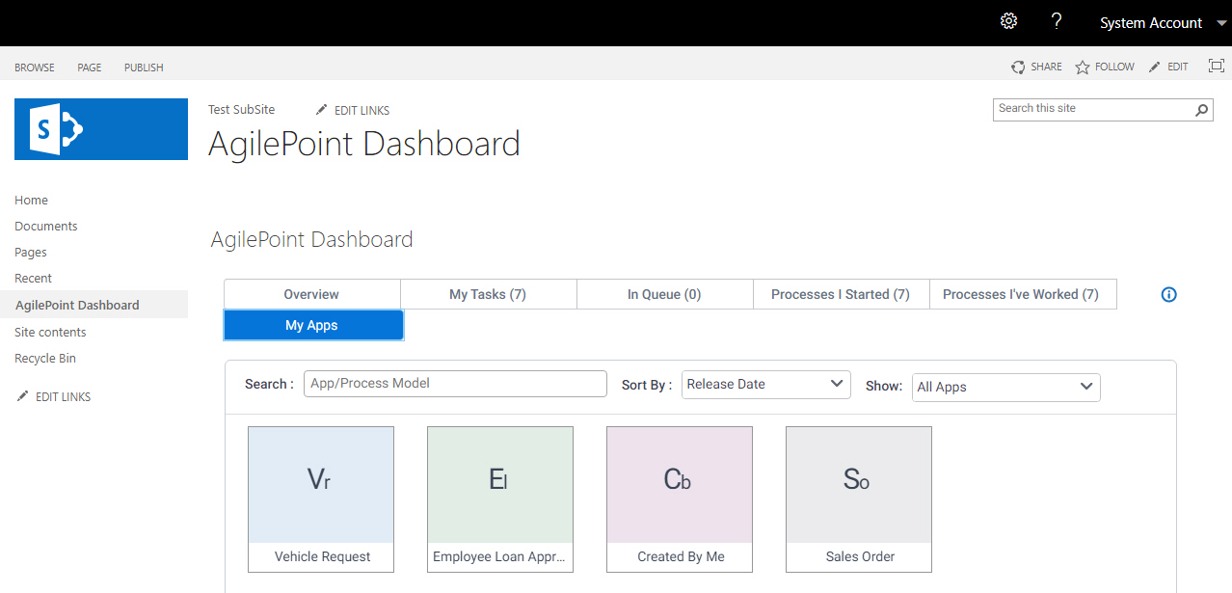The height and width of the screenshot is (593, 1232).
Task: Go to Home in the left navigation
Action: pyautogui.click(x=31, y=200)
